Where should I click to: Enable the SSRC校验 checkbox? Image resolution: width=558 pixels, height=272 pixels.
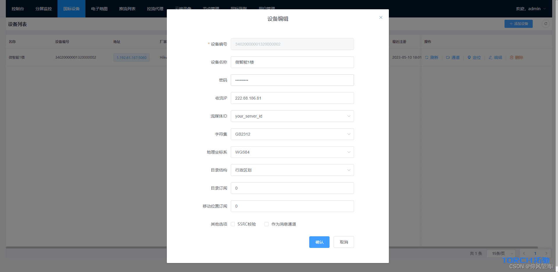click(233, 224)
